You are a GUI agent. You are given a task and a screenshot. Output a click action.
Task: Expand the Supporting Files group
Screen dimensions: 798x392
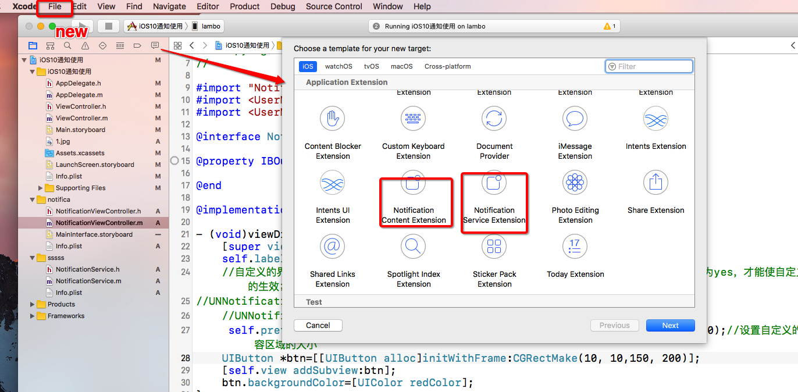coord(41,188)
